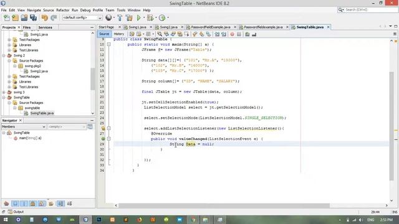This screenshot has height=224, width=399.
Task: Click the Firefox icon in the taskbar
Action: pos(139,220)
